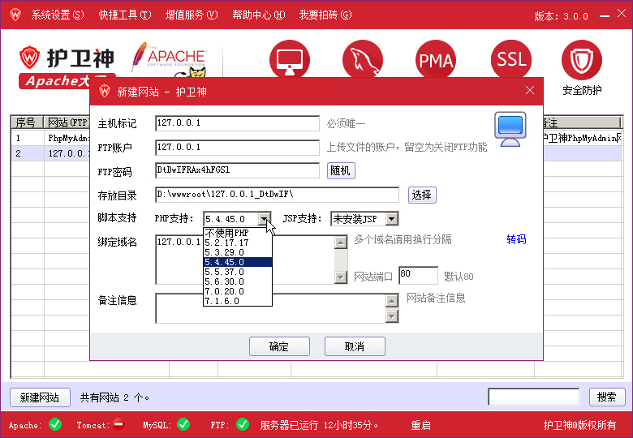
Task: Select PHP version 7.1.6.0
Action: click(x=238, y=300)
